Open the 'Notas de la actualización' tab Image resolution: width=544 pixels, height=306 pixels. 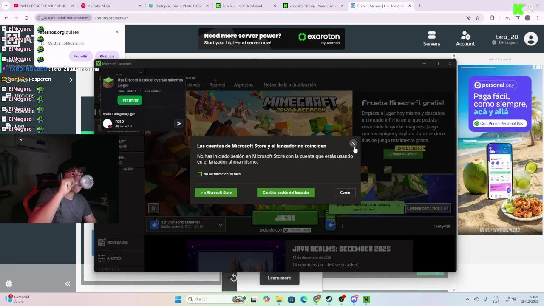click(290, 85)
